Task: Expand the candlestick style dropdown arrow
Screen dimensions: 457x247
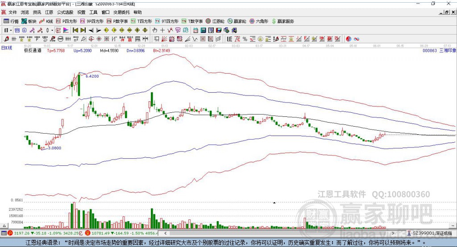Action: [52, 30]
